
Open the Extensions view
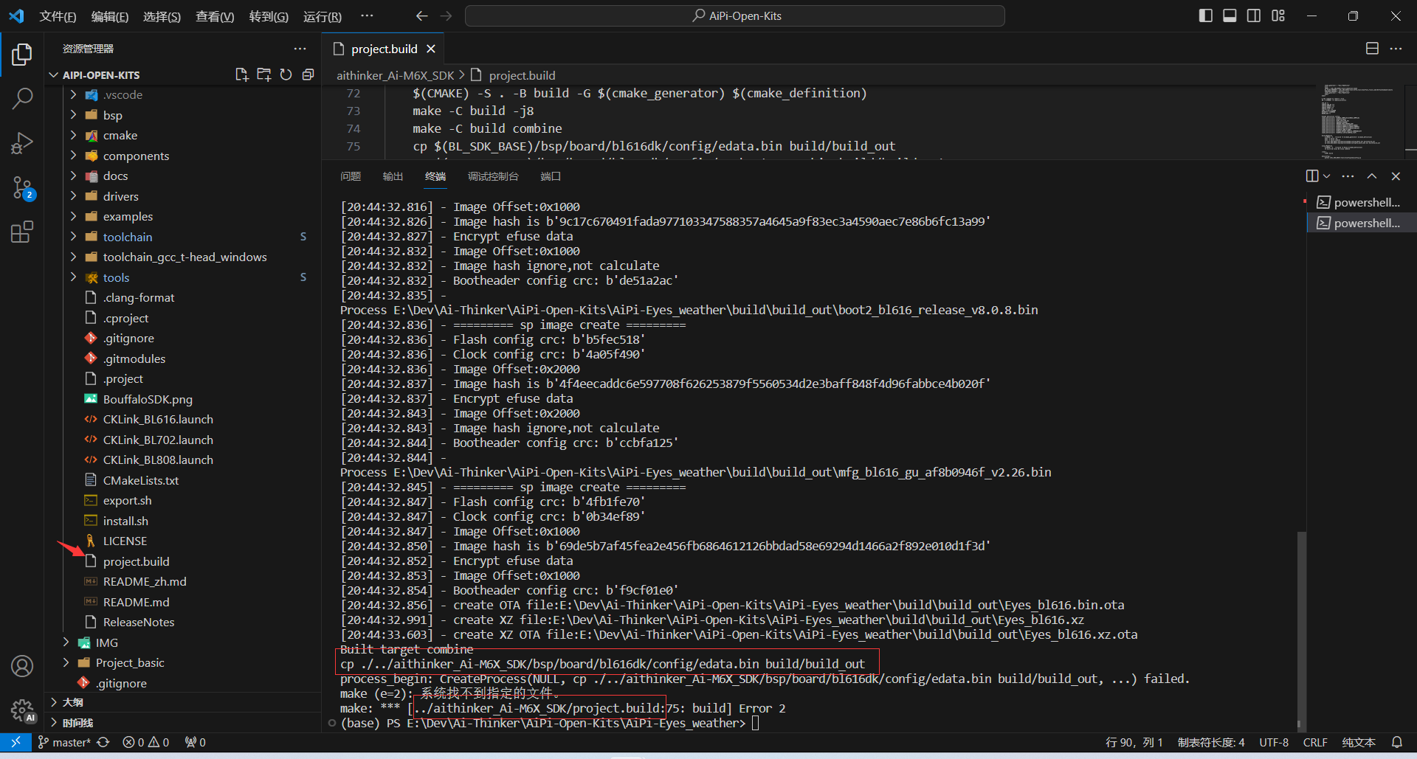tap(22, 232)
